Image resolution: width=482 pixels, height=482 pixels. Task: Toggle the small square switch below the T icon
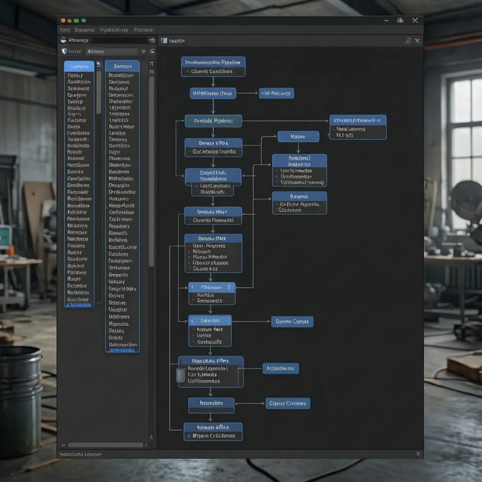pos(151,72)
